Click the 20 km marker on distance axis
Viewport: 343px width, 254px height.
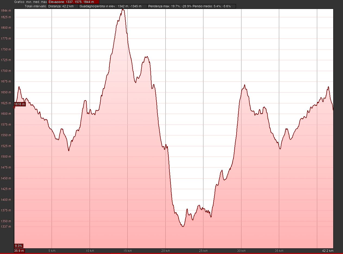[x=165, y=251]
